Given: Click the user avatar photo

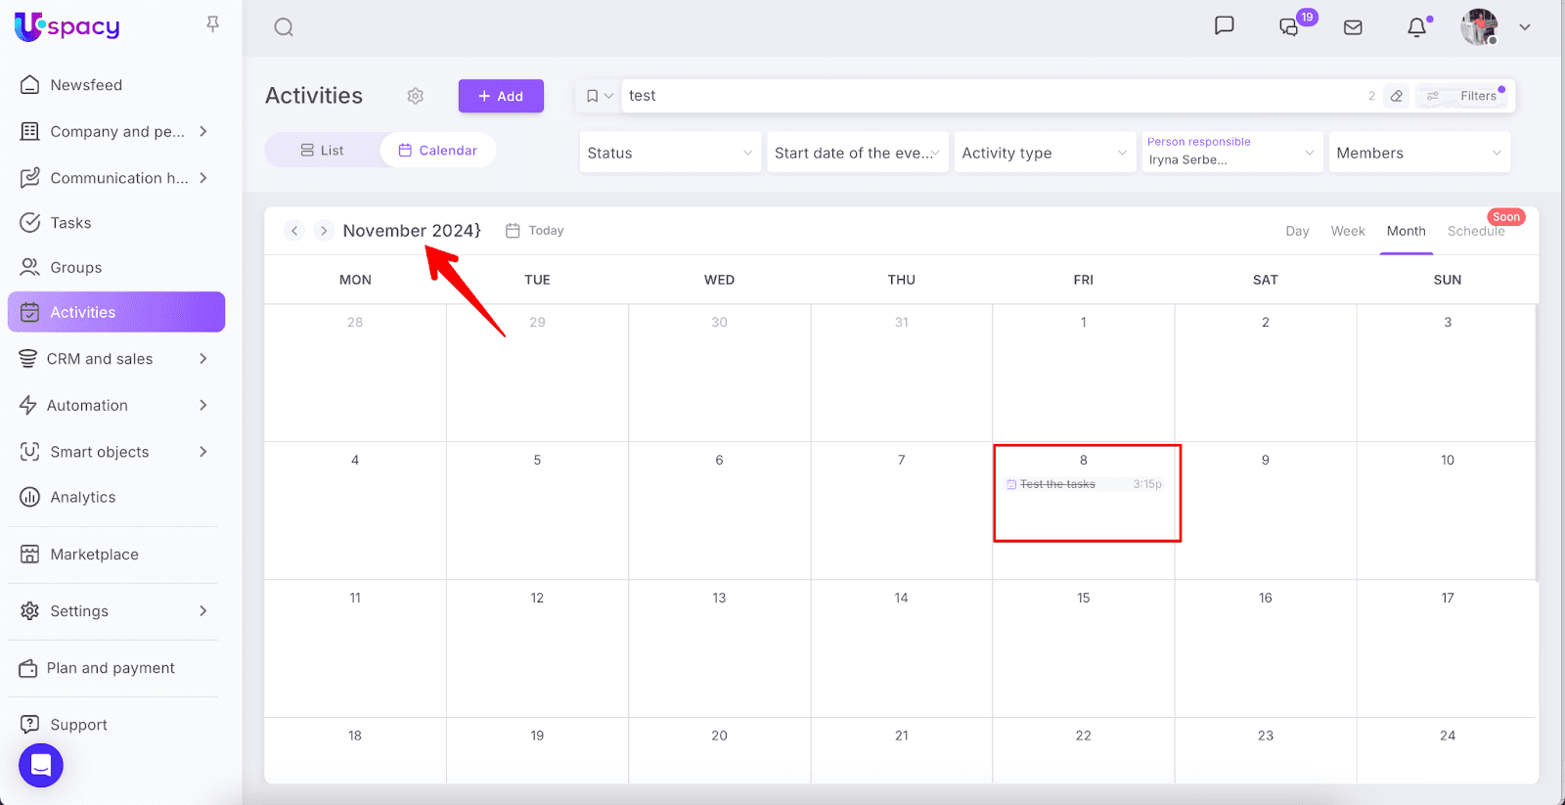Looking at the screenshot, I should [x=1480, y=27].
